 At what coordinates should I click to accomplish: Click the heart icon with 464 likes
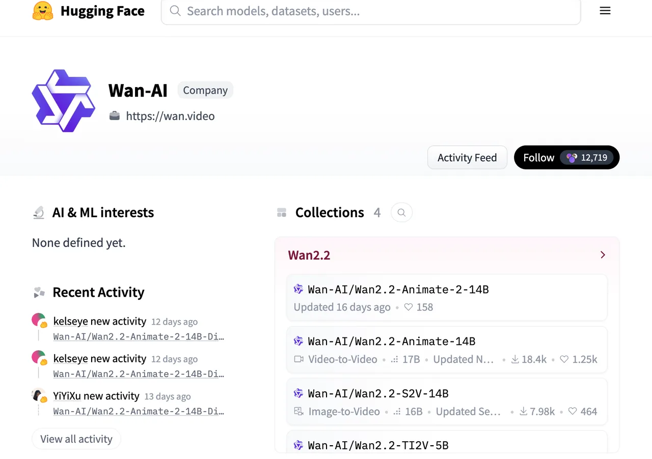point(573,411)
